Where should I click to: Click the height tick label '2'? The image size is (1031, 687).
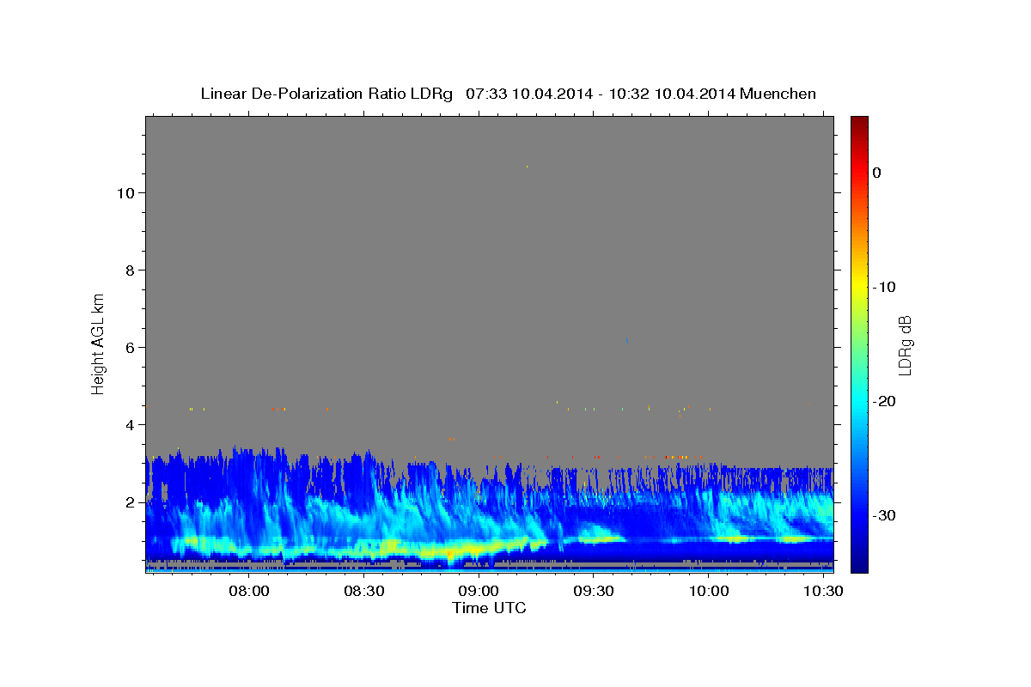130,502
